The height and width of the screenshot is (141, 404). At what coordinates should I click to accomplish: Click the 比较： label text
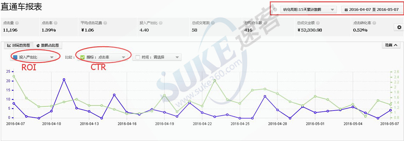tap(70, 57)
